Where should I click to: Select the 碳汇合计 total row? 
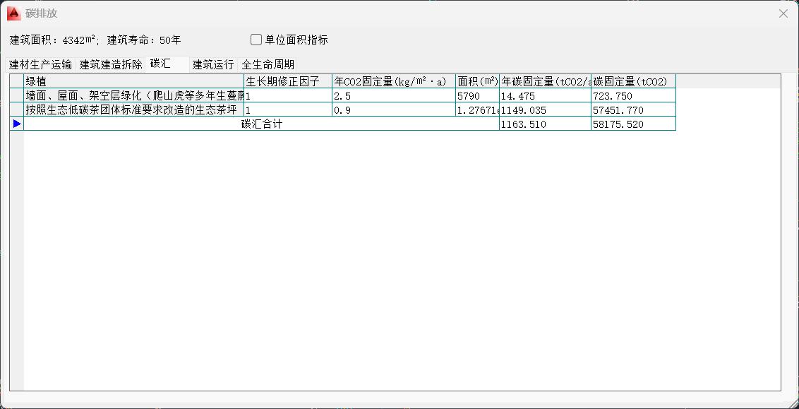pos(261,124)
